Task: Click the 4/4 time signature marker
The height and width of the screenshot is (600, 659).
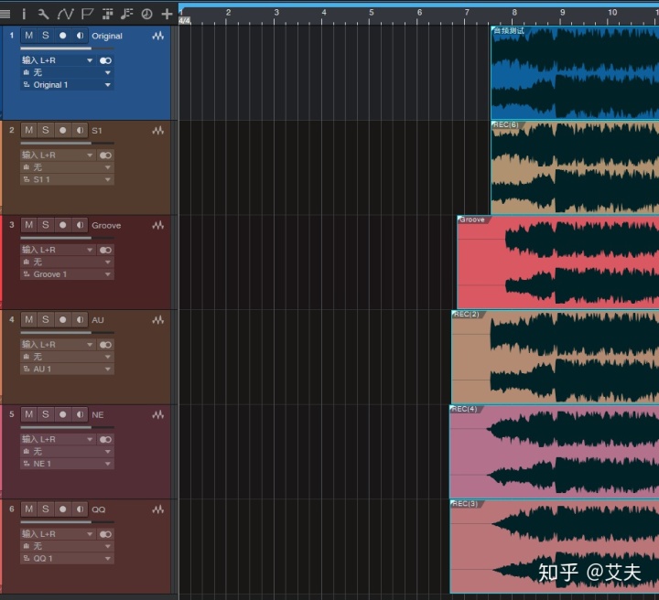Action: click(185, 20)
